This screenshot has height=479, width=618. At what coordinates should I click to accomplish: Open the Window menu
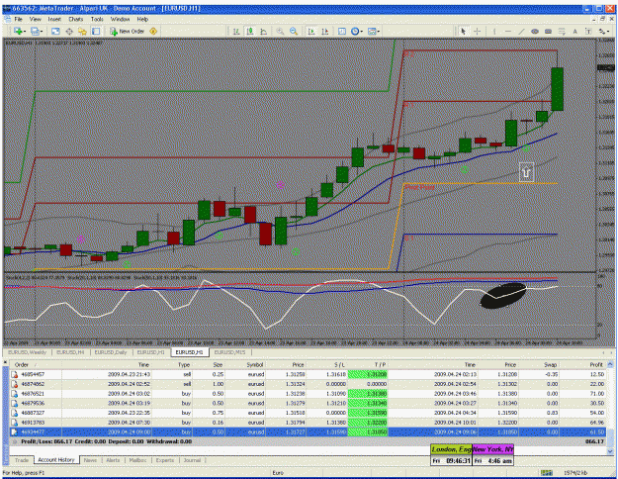[x=120, y=19]
